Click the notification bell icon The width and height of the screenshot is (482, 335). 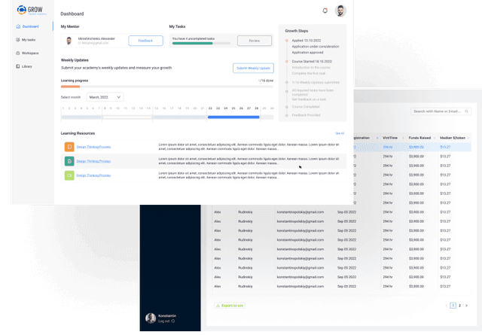coord(325,11)
